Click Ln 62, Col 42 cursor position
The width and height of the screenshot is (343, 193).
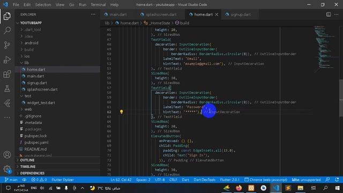coord(121,180)
